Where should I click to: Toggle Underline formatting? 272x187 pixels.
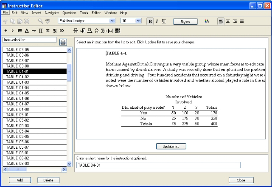(163, 21)
